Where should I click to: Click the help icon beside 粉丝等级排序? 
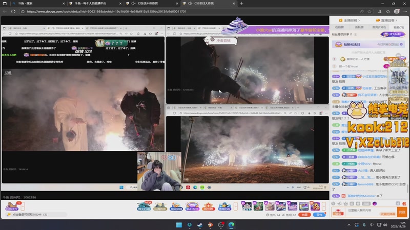355,34
